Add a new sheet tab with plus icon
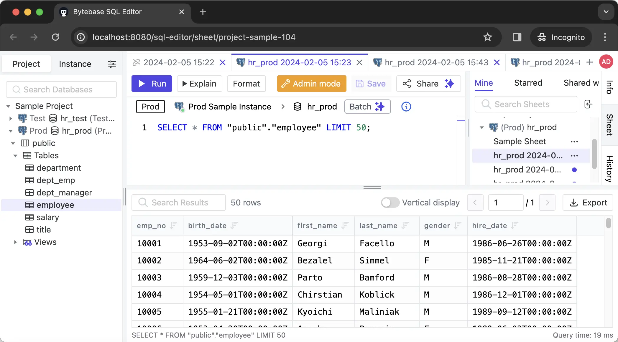The image size is (618, 342). tap(590, 62)
